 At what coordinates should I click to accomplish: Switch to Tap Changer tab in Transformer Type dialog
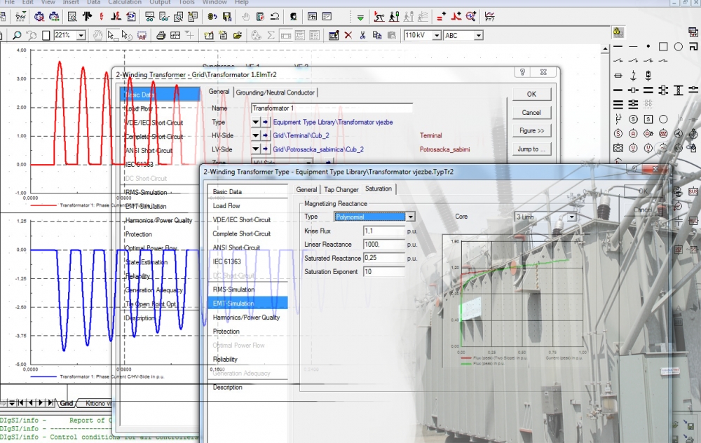(x=341, y=189)
